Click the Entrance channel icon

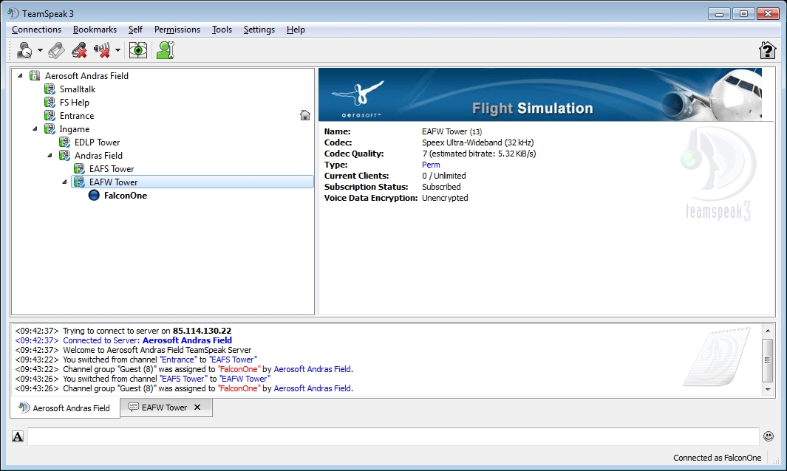[50, 115]
